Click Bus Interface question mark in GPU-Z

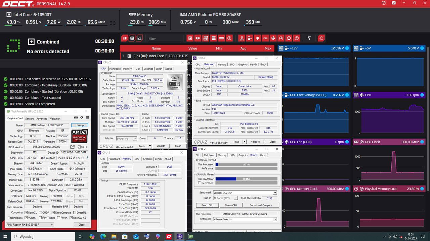(x=87, y=158)
